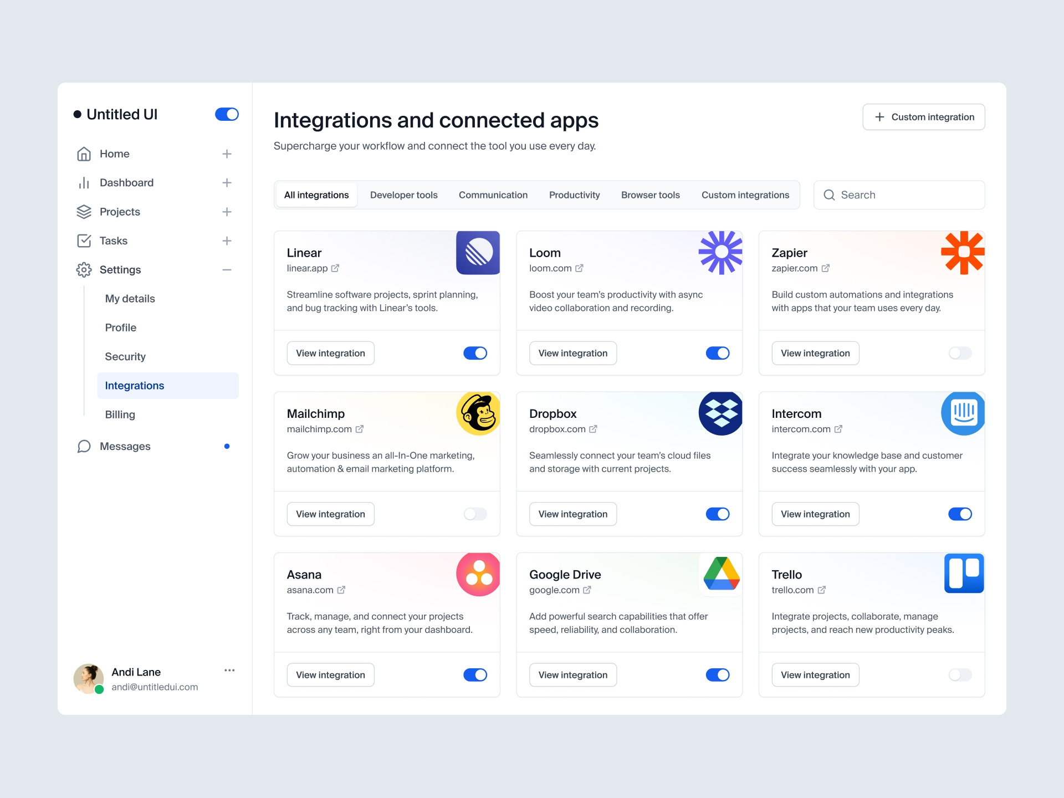Expand the Tasks menu with plus icon
Screen dimensions: 1064x798
(x=227, y=241)
